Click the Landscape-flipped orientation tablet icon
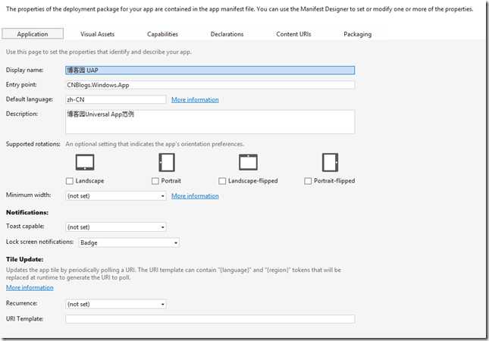Viewport: 489px width, 341px height. coord(248,162)
